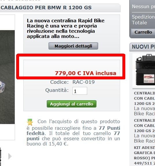The width and height of the screenshot is (155, 166).
Task: Click the Spedizione line in cart
Action: [143, 17]
